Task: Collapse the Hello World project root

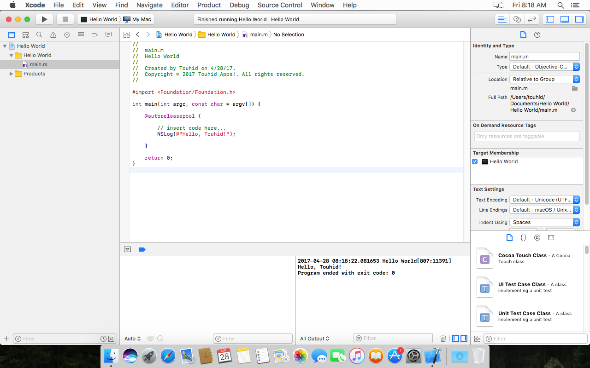Action: pos(5,46)
